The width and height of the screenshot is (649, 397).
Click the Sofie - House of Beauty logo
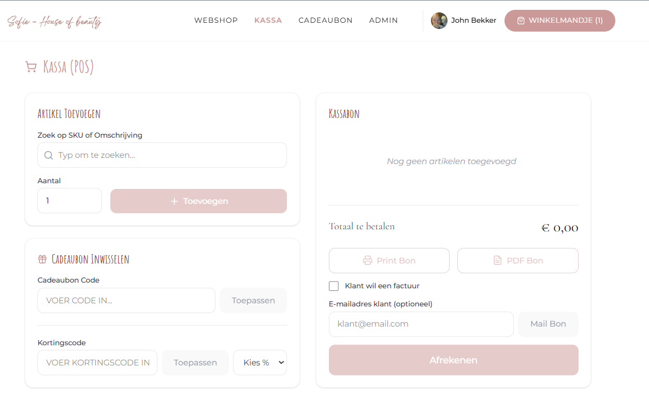click(x=54, y=21)
